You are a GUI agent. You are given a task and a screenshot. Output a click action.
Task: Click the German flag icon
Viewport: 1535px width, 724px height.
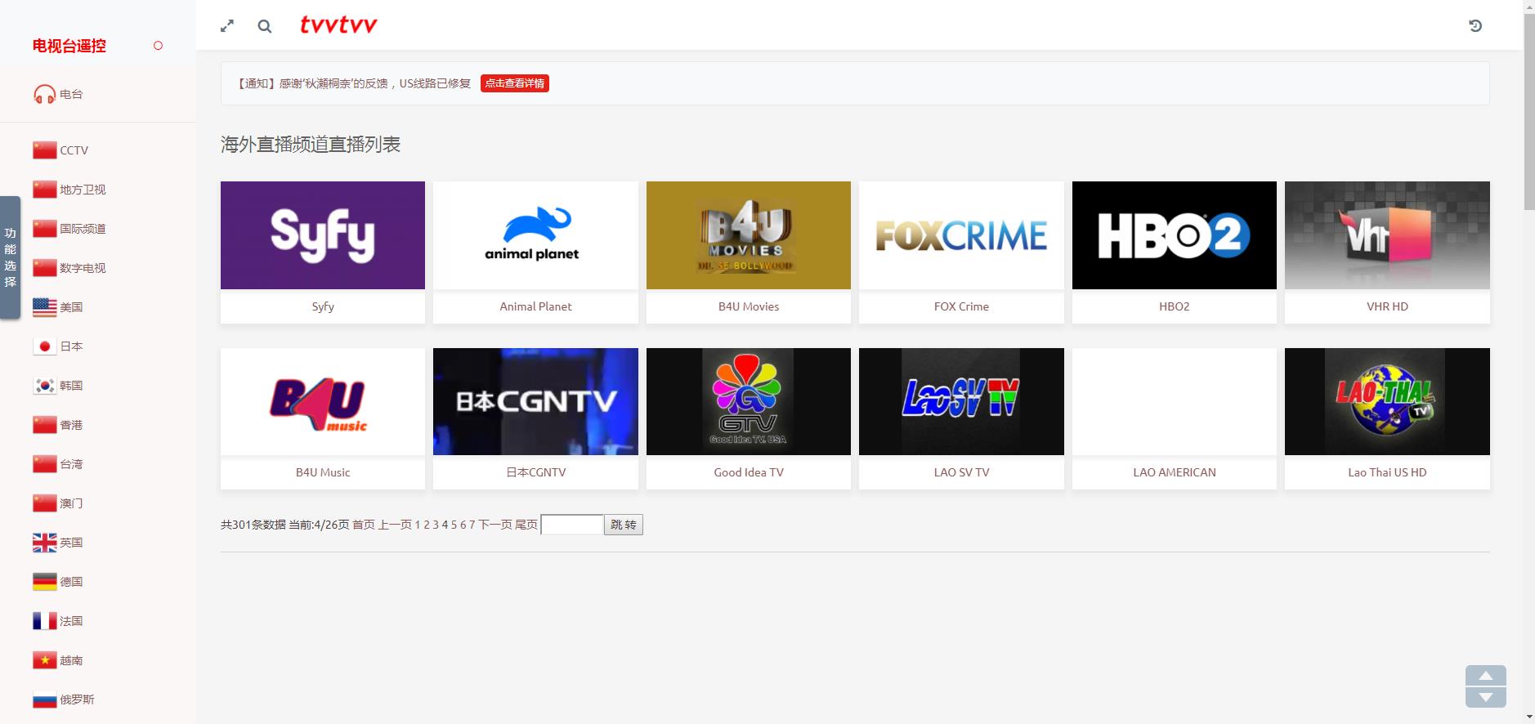[x=44, y=582]
